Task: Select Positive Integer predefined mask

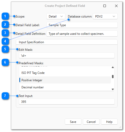Action: (x=65, y=80)
